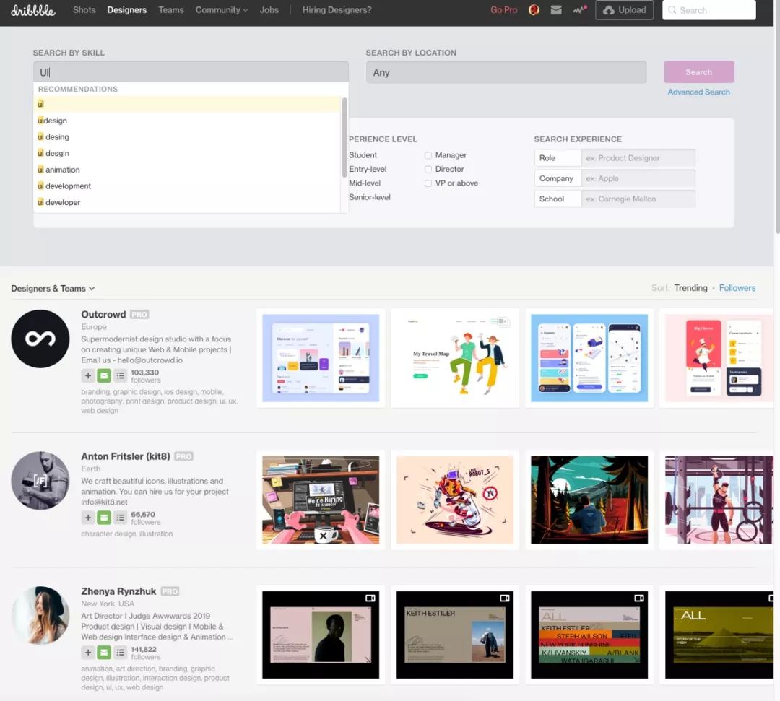Click the Dribbble logo

coord(32,10)
